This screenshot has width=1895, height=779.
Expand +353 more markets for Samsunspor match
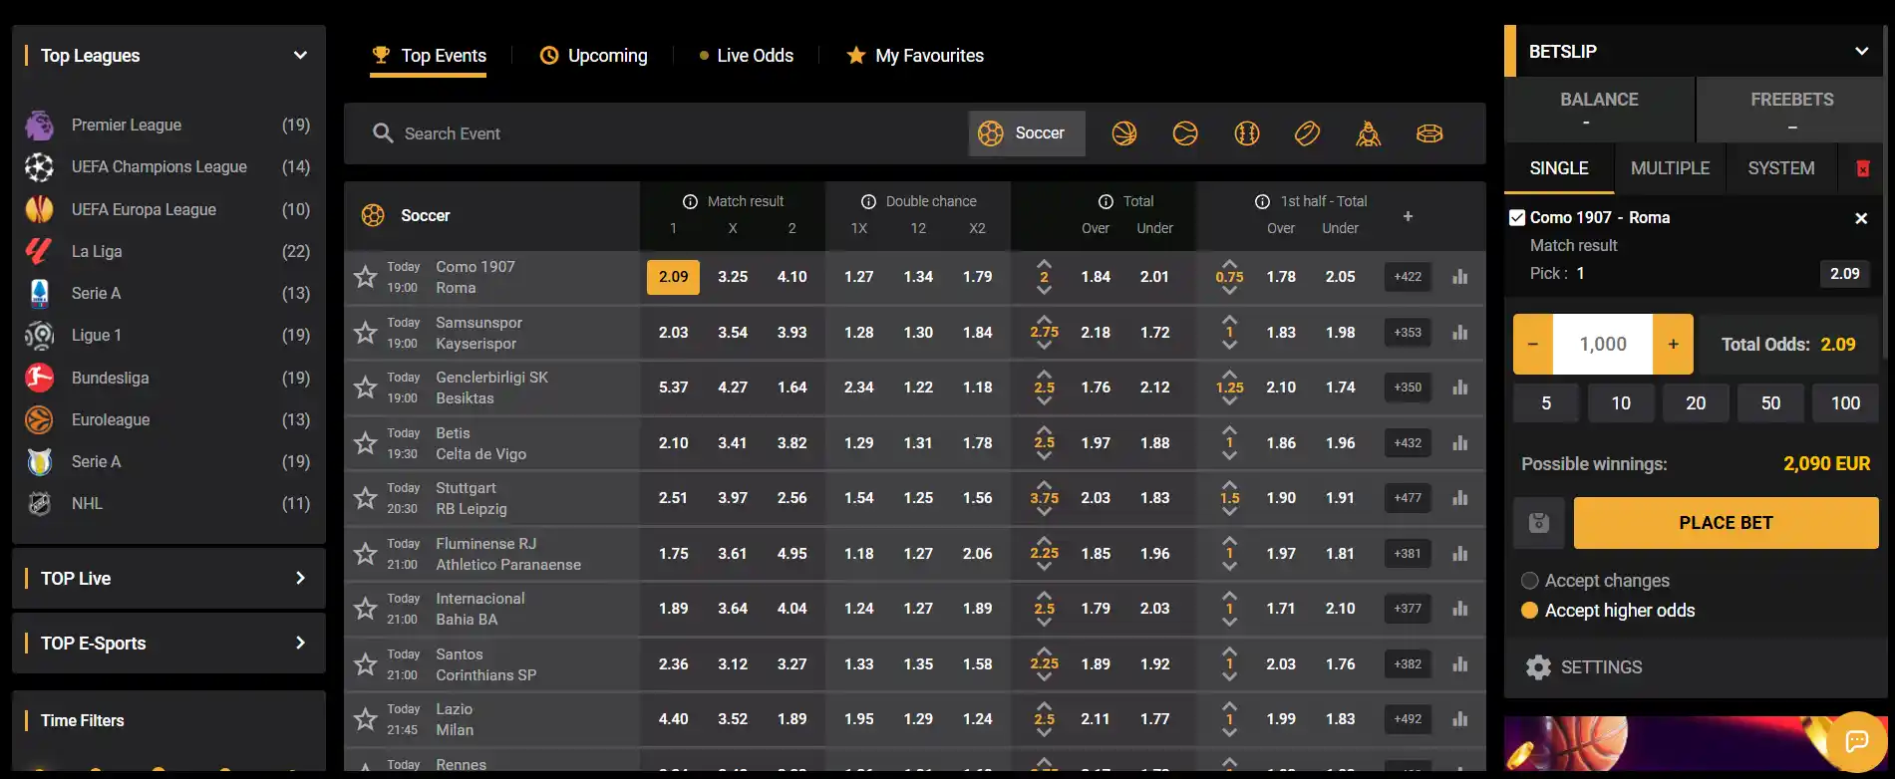click(x=1408, y=333)
